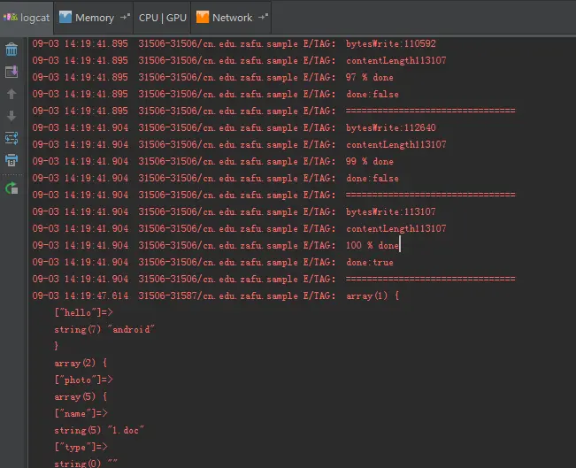
Task: Click the scroll-to-end icon in logcat sidebar
Action: tap(12, 72)
